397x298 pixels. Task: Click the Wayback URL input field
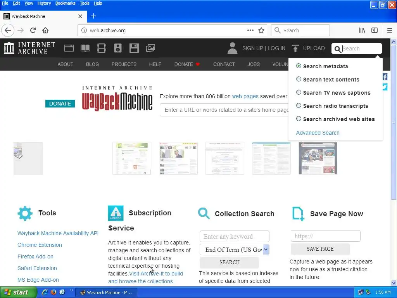click(x=224, y=110)
